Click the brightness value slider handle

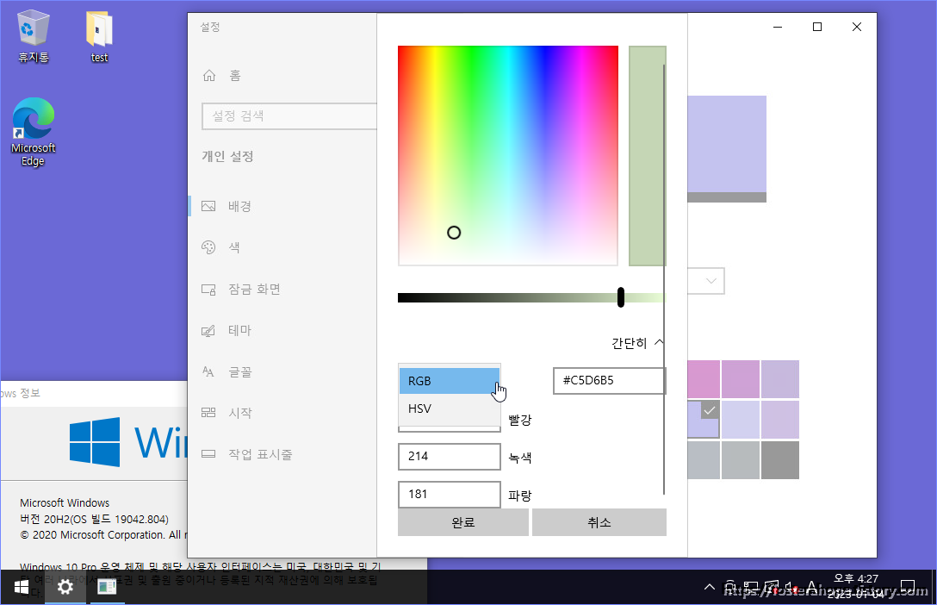click(621, 297)
